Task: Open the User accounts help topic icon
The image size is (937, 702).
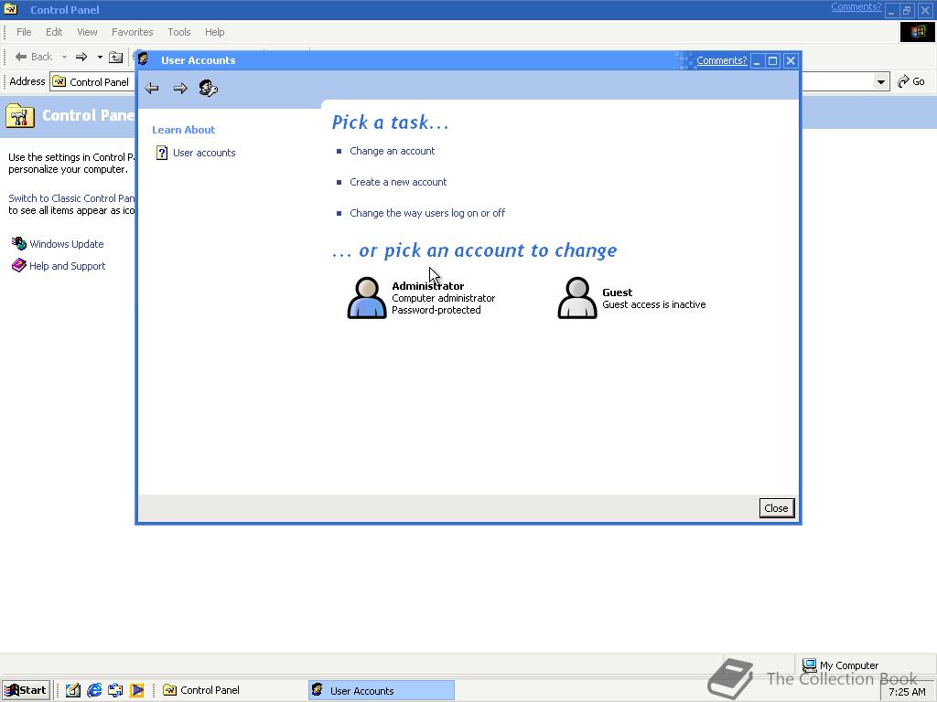Action: (161, 153)
